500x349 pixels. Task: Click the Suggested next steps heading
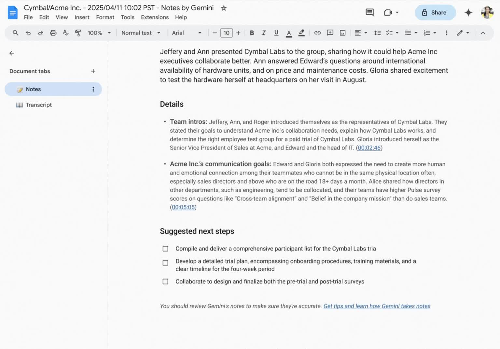point(197,231)
